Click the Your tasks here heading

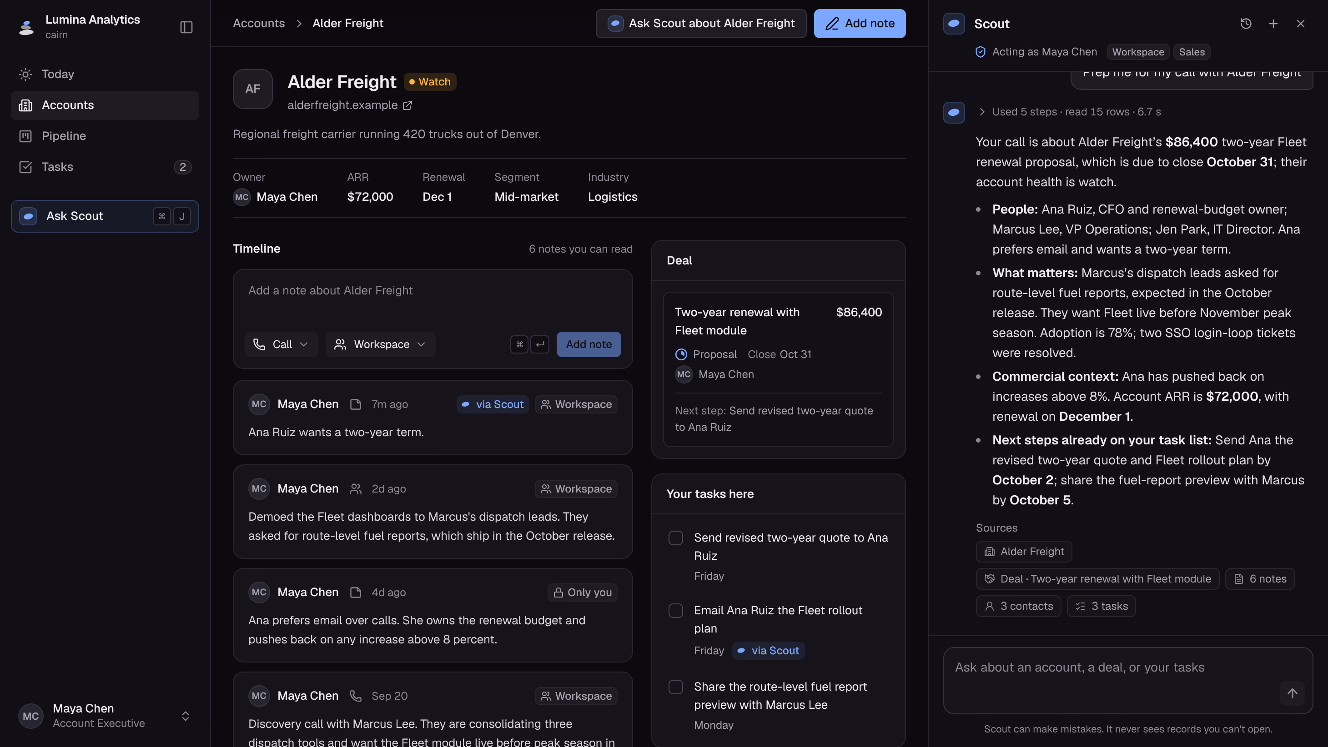710,494
